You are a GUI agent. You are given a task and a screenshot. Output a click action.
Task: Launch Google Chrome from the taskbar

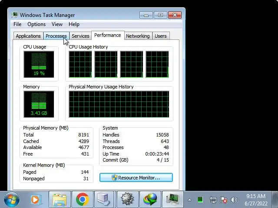pyautogui.click(x=83, y=200)
